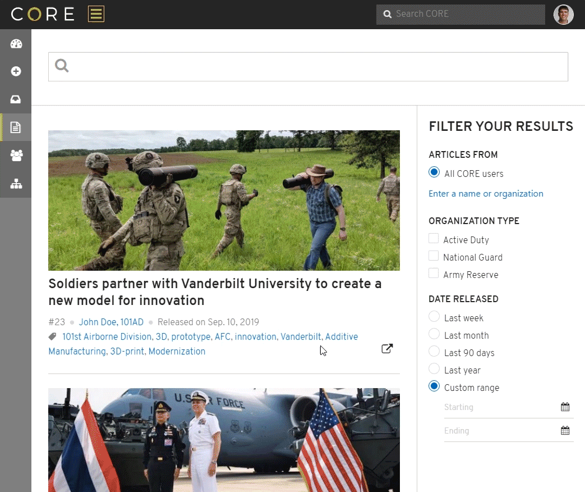Click the 101st Airborne Division tag
The width and height of the screenshot is (585, 492).
tap(107, 336)
